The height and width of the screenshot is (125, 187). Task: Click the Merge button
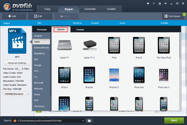point(66,16)
